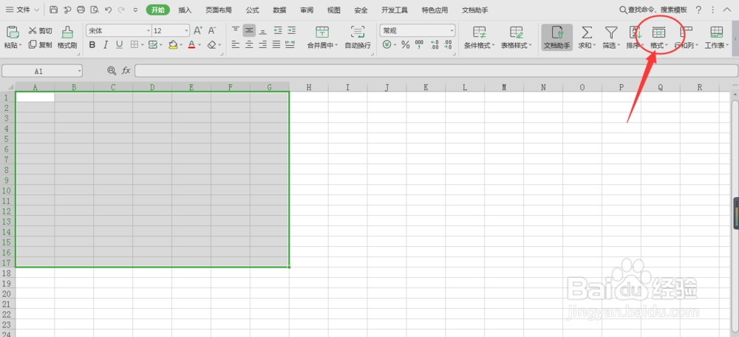Click the decrease indent icon

tap(278, 30)
